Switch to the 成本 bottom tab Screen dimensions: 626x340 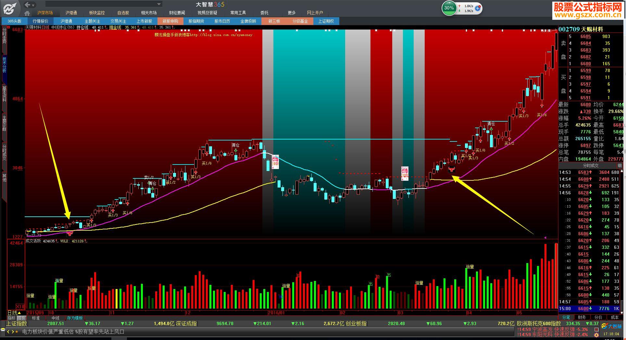[x=615, y=317]
